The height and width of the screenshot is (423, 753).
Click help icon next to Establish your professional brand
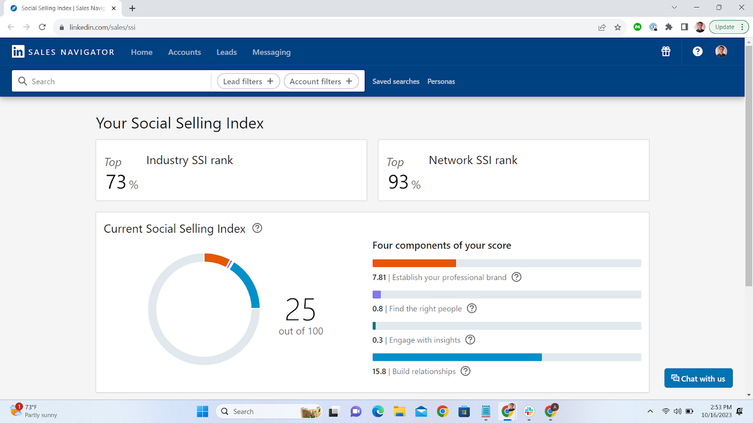click(516, 277)
